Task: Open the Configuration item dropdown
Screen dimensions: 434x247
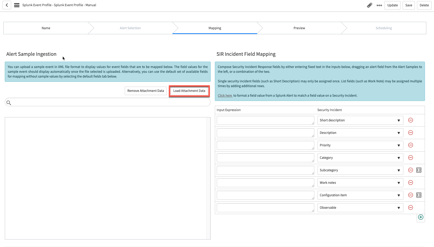Action: coord(360,195)
